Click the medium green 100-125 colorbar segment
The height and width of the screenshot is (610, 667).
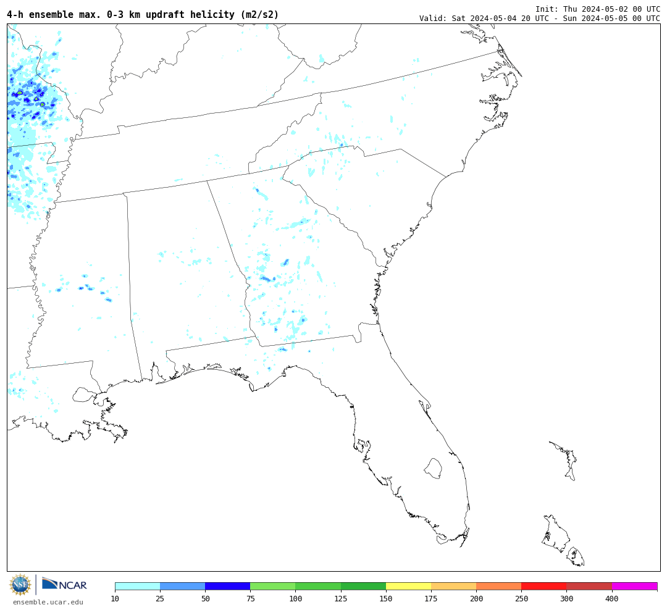point(318,586)
